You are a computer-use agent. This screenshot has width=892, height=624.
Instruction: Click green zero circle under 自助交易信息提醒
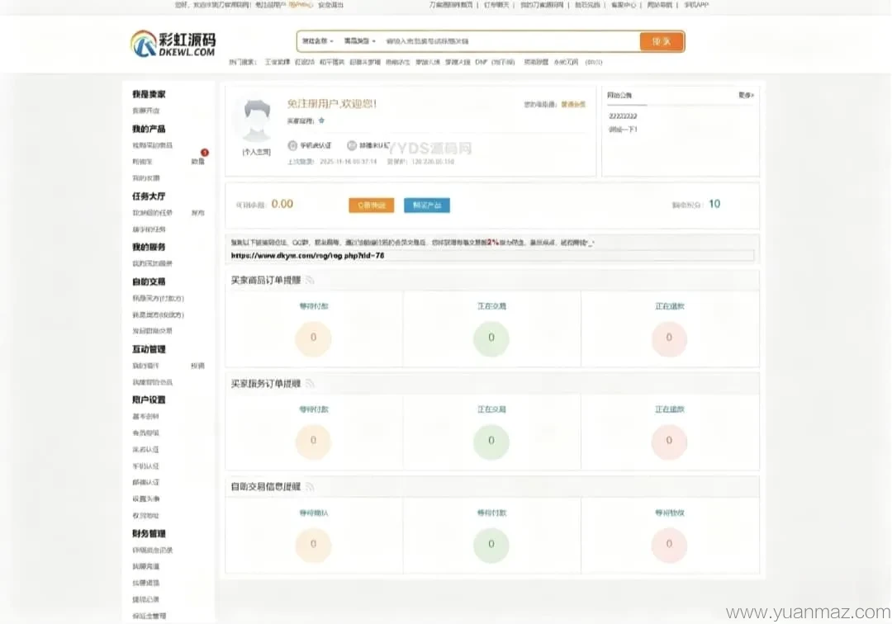[491, 545]
